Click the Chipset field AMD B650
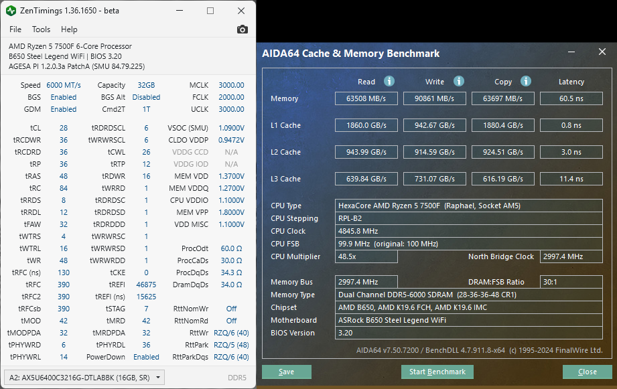The image size is (617, 389). point(469,307)
